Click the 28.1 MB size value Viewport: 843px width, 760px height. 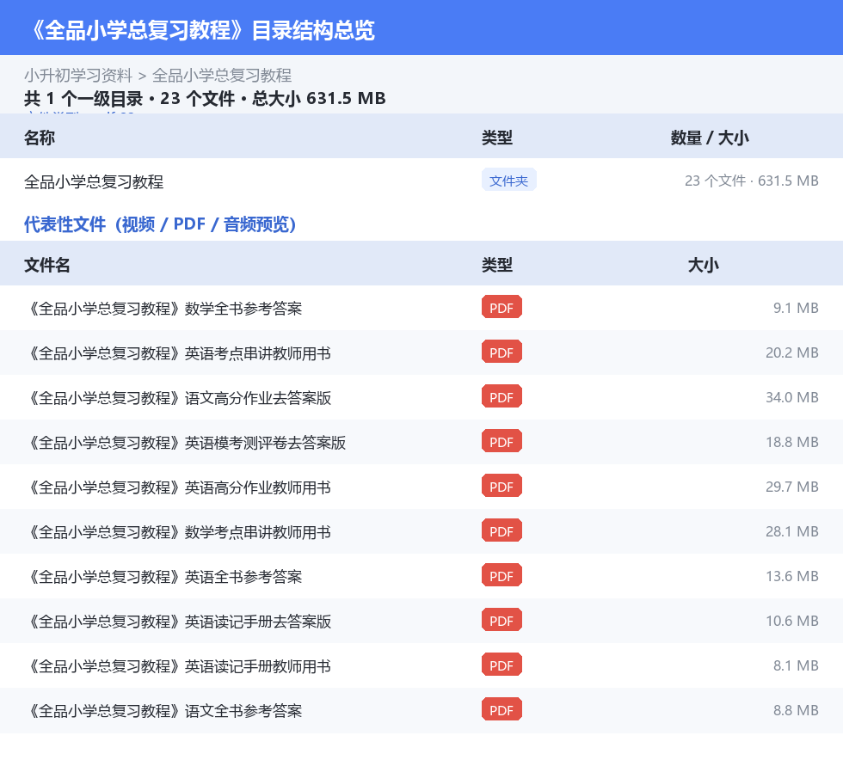(792, 531)
